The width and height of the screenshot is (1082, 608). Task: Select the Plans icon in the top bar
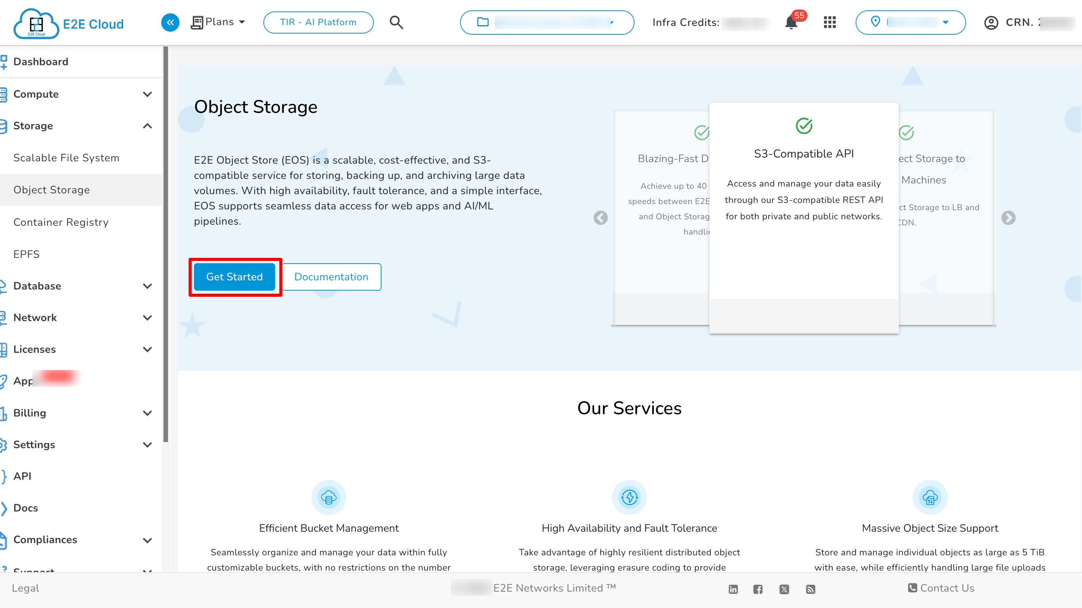(x=197, y=21)
